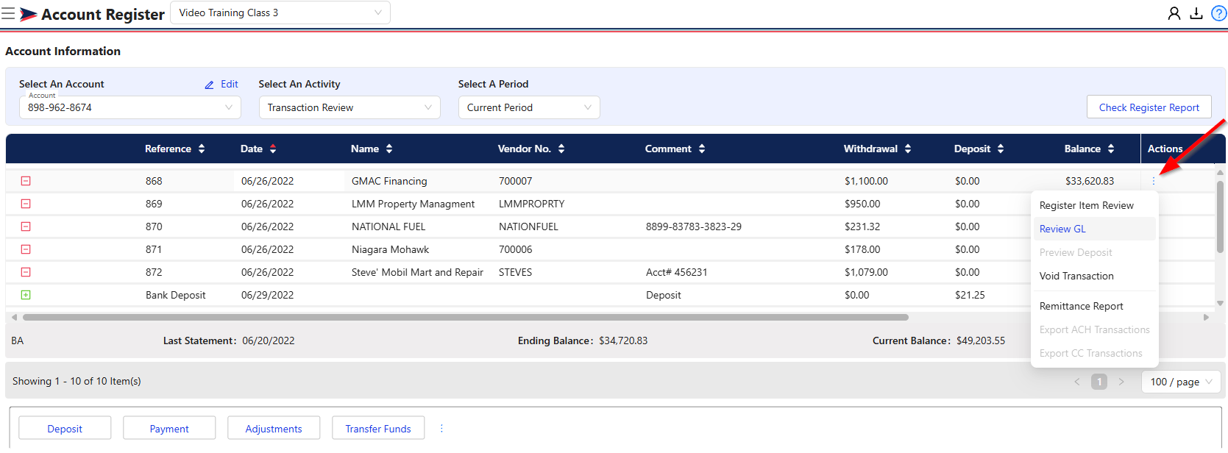
Task: Open account 898-962-8674 dropdown
Action: [x=130, y=107]
